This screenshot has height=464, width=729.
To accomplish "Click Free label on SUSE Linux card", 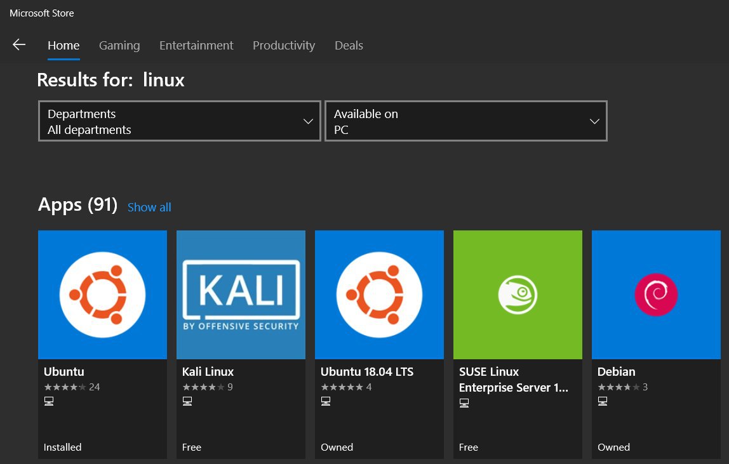I will pos(468,447).
